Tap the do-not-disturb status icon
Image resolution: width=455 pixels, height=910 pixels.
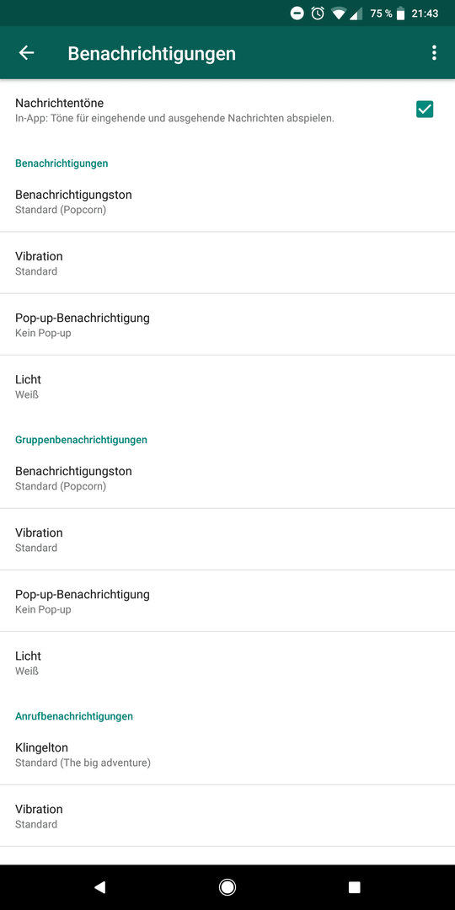[297, 13]
